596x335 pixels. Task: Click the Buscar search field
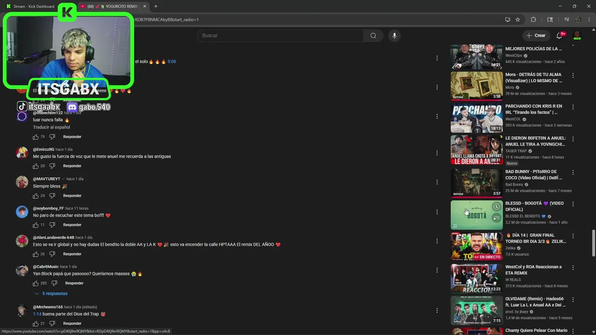[x=280, y=35]
